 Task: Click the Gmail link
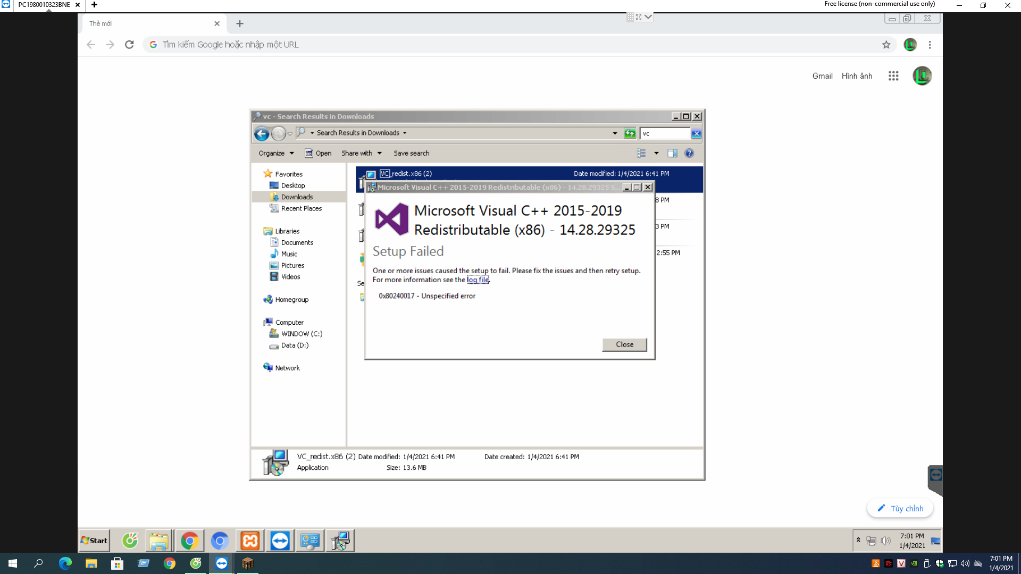(x=822, y=76)
